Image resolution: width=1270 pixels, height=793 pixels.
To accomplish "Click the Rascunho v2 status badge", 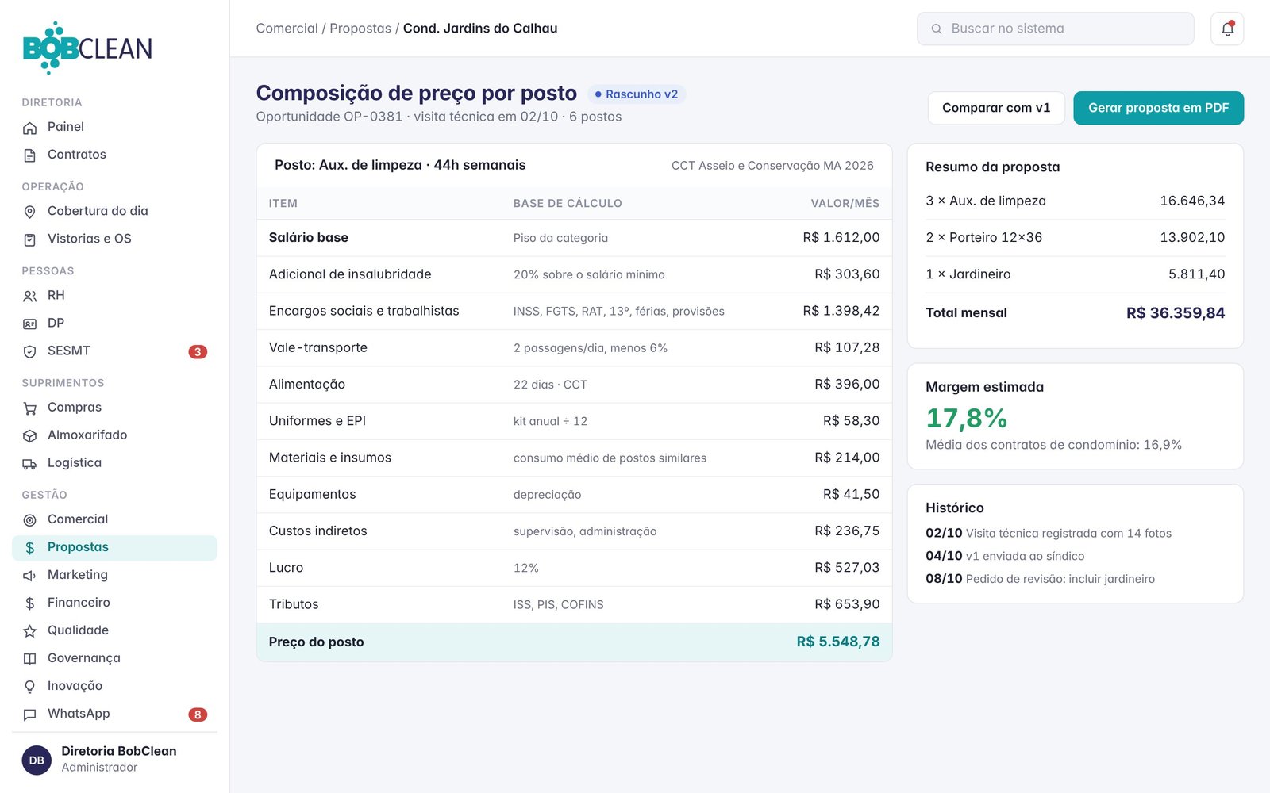I will [x=637, y=94].
